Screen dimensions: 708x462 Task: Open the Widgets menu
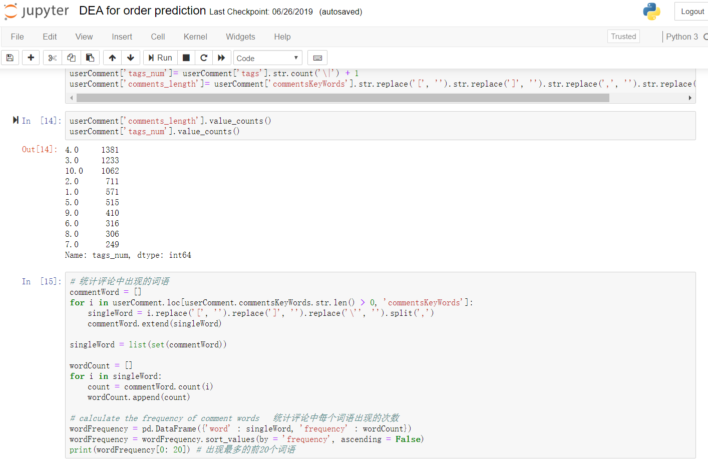click(x=240, y=37)
